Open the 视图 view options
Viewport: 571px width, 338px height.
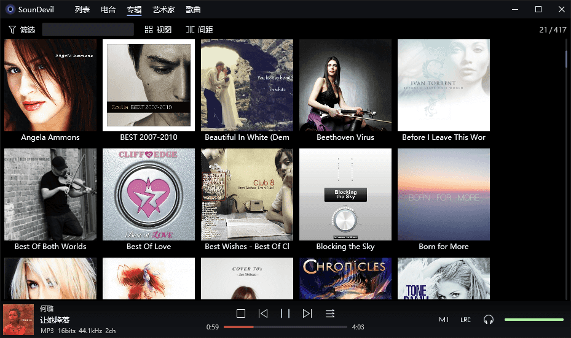[158, 29]
